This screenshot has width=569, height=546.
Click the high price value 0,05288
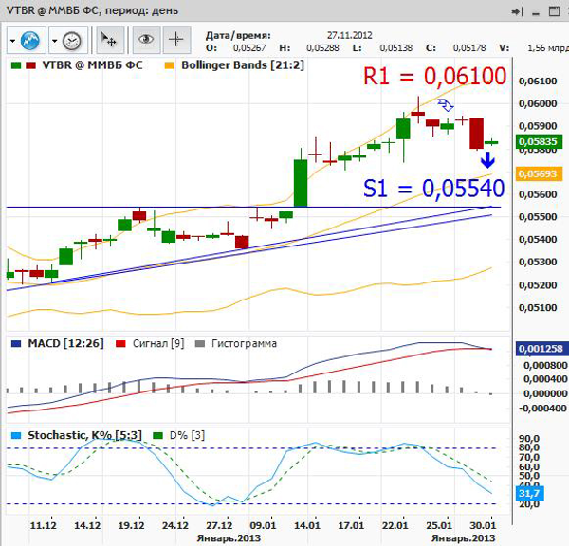(x=322, y=48)
